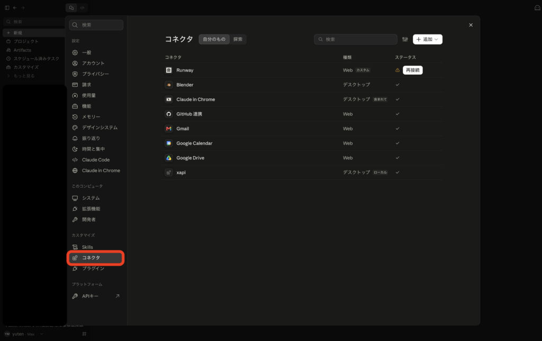
Task: Click the Google Calendar icon
Action: pyautogui.click(x=169, y=143)
